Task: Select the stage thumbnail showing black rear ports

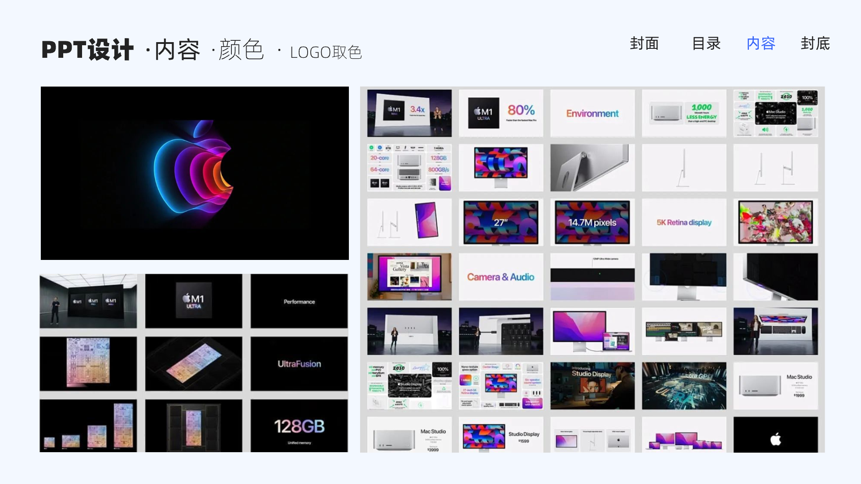Action: point(501,331)
